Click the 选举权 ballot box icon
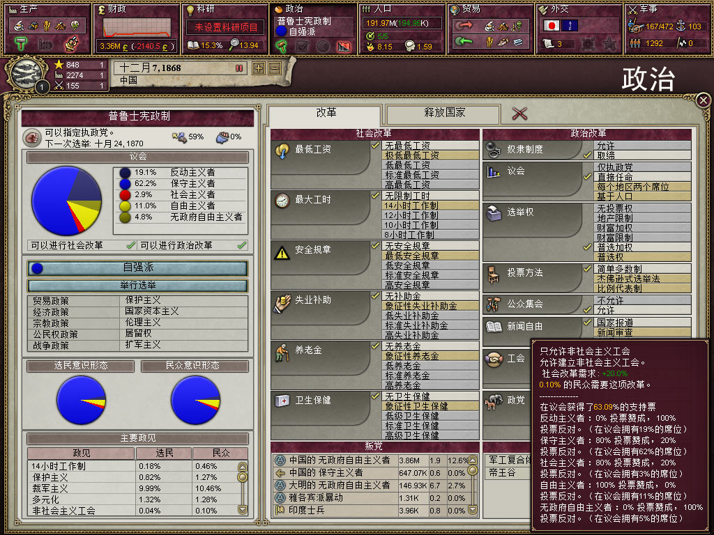Viewport: 714px width, 535px height. (x=494, y=213)
